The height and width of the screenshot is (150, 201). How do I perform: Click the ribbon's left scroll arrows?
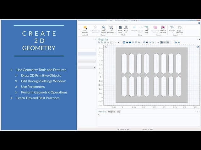coord(79,29)
